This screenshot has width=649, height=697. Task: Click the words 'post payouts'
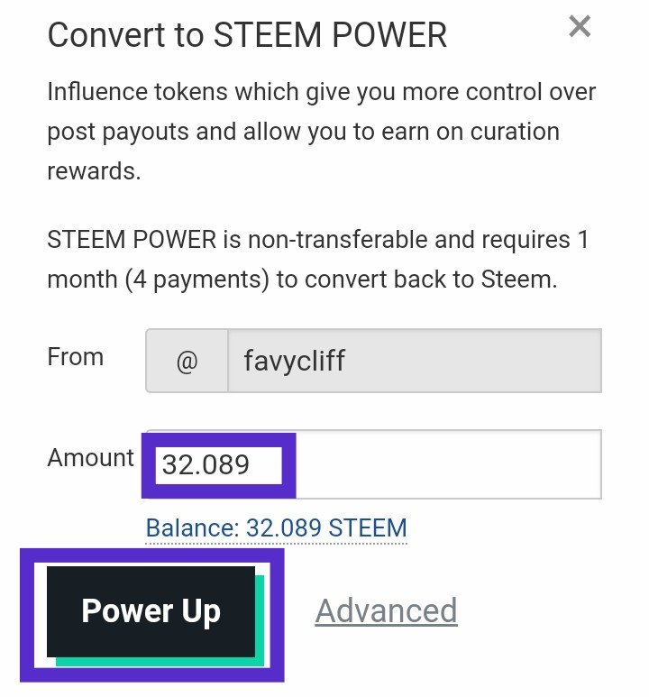(117, 132)
